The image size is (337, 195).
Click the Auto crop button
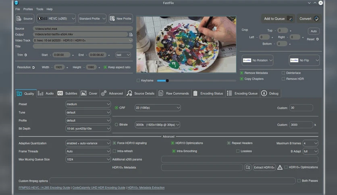pos(314,31)
